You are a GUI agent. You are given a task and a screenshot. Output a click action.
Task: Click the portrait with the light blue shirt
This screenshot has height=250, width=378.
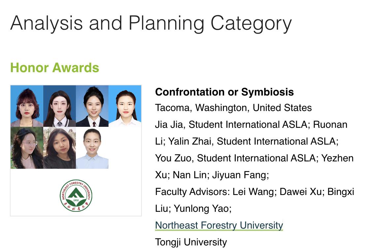92,148
